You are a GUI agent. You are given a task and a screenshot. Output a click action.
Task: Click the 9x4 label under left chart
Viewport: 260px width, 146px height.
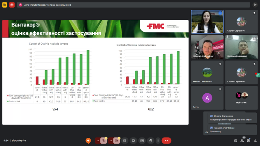tap(55, 109)
